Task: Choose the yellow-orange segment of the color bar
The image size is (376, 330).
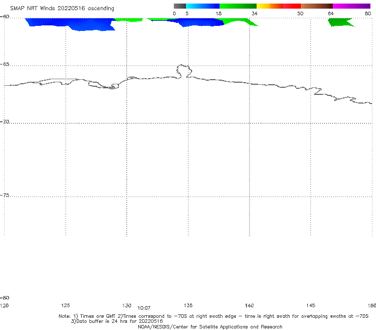Action: [270, 6]
